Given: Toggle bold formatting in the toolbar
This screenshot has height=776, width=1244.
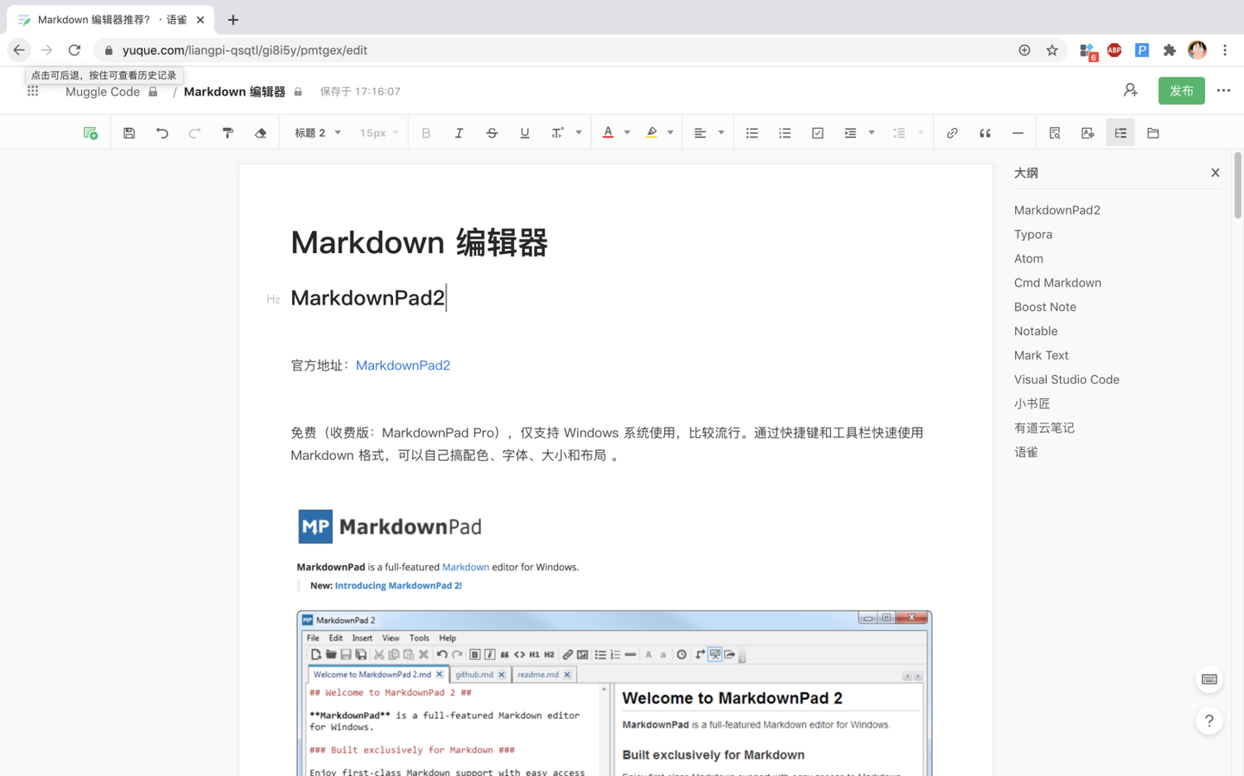Looking at the screenshot, I should click(426, 132).
